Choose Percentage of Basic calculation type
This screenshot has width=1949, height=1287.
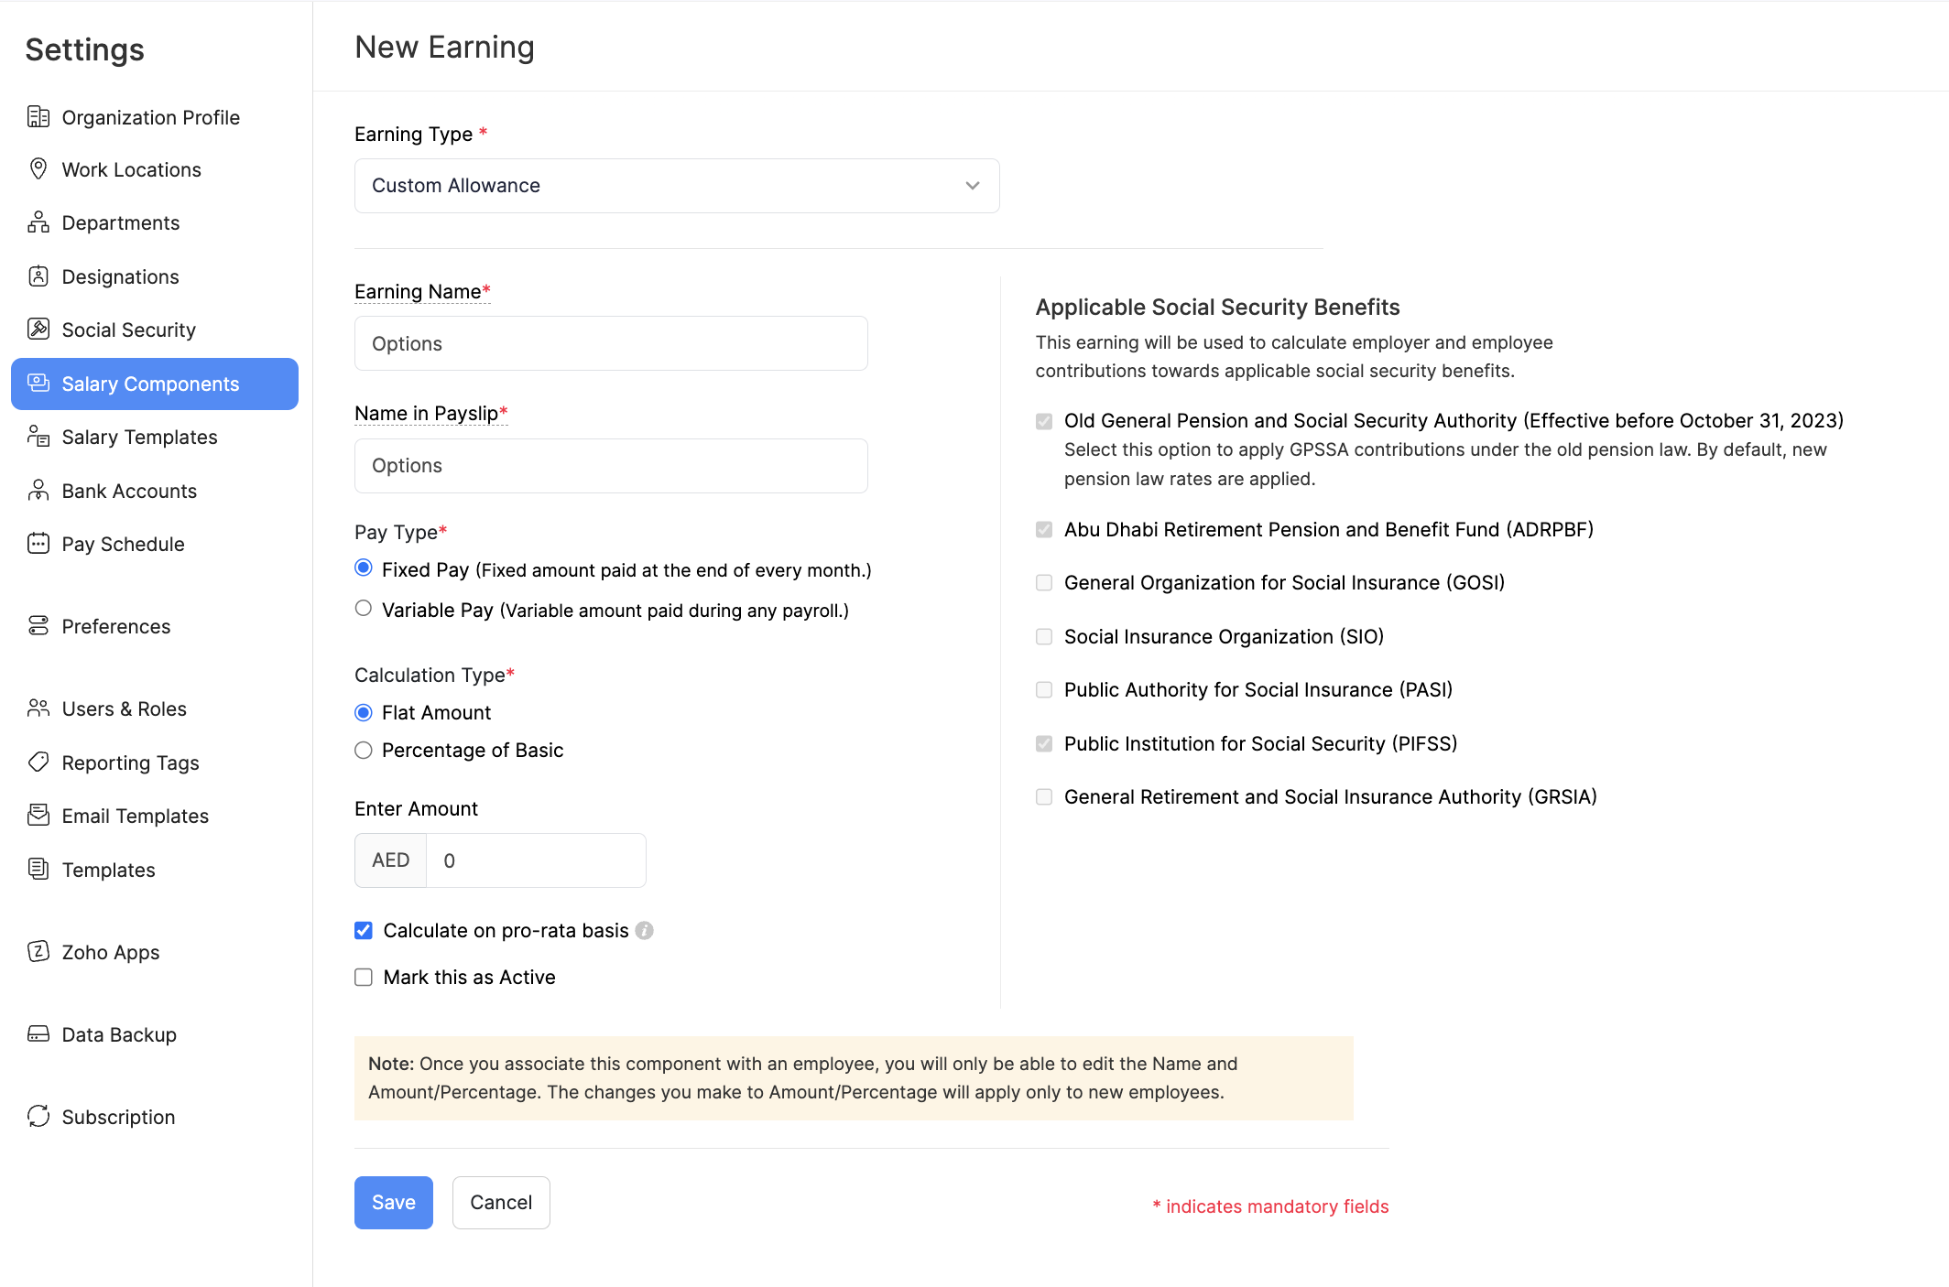coord(363,750)
